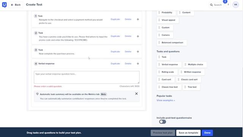This screenshot has width=243, height=137.
Task: Delete the promo code task
Action: pyautogui.click(x=128, y=36)
